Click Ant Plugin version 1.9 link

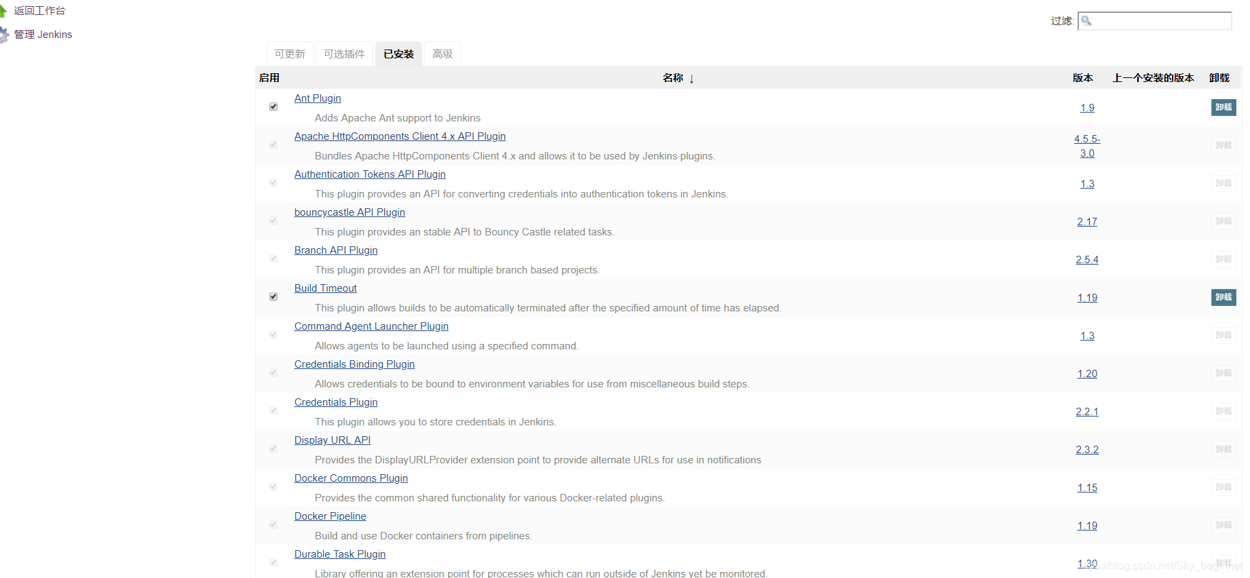coord(1087,108)
